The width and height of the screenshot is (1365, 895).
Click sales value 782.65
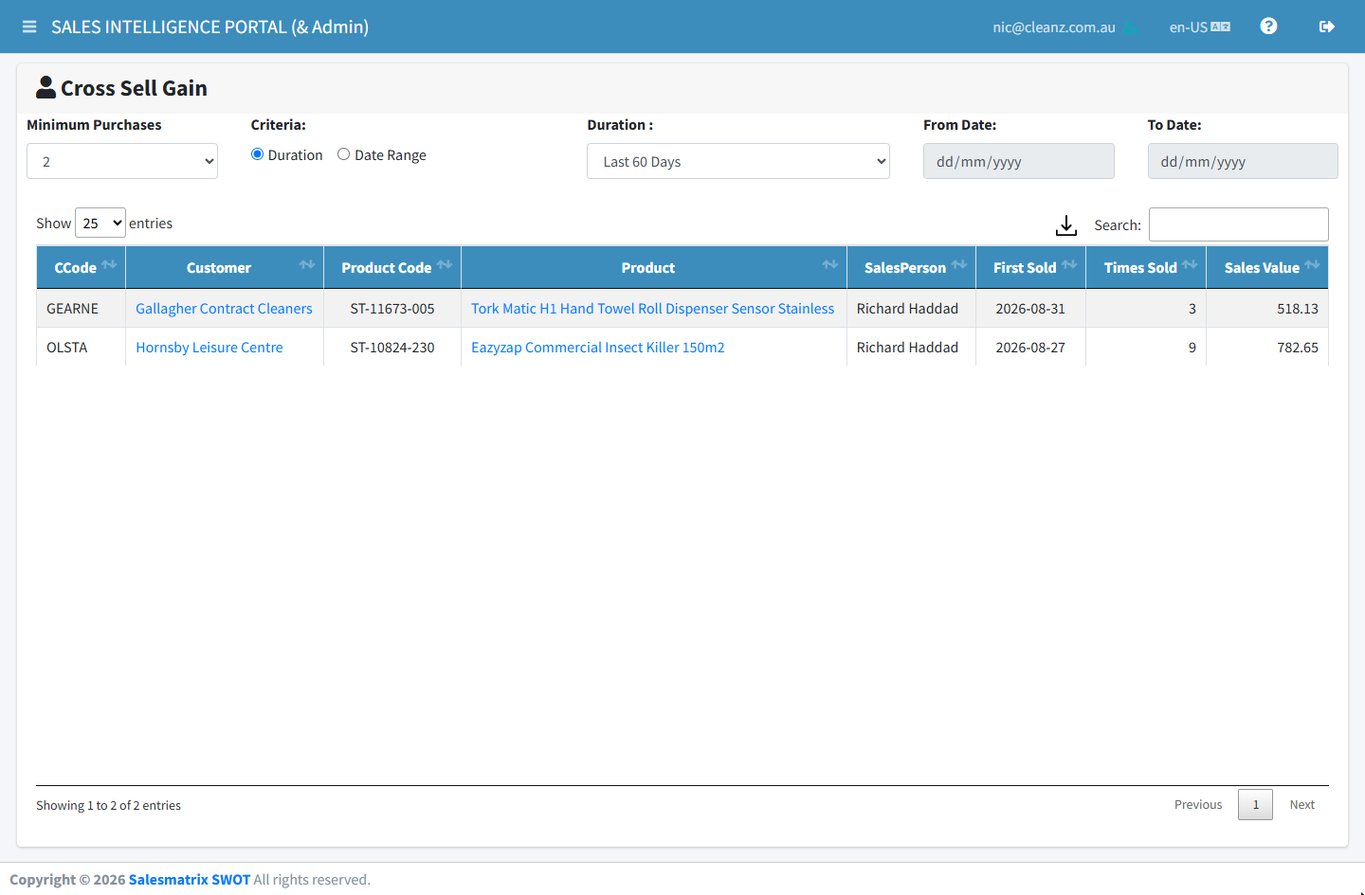[1298, 348]
